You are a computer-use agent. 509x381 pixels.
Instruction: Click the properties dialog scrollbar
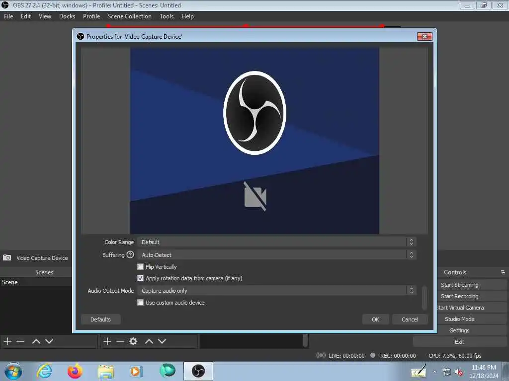click(x=424, y=298)
